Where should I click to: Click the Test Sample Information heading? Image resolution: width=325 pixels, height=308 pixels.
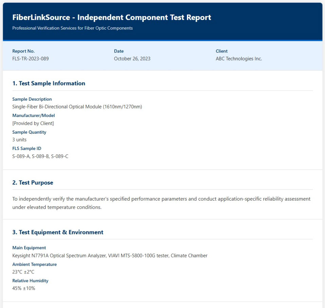(x=49, y=83)
